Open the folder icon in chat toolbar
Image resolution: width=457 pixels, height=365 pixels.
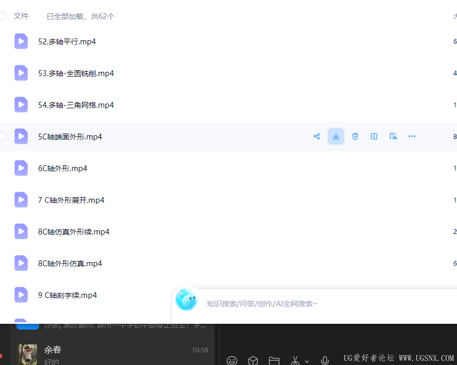coord(274,361)
